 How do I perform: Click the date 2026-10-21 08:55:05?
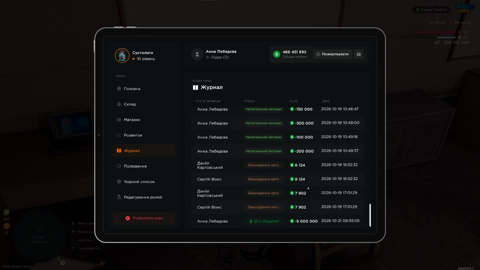pos(340,221)
